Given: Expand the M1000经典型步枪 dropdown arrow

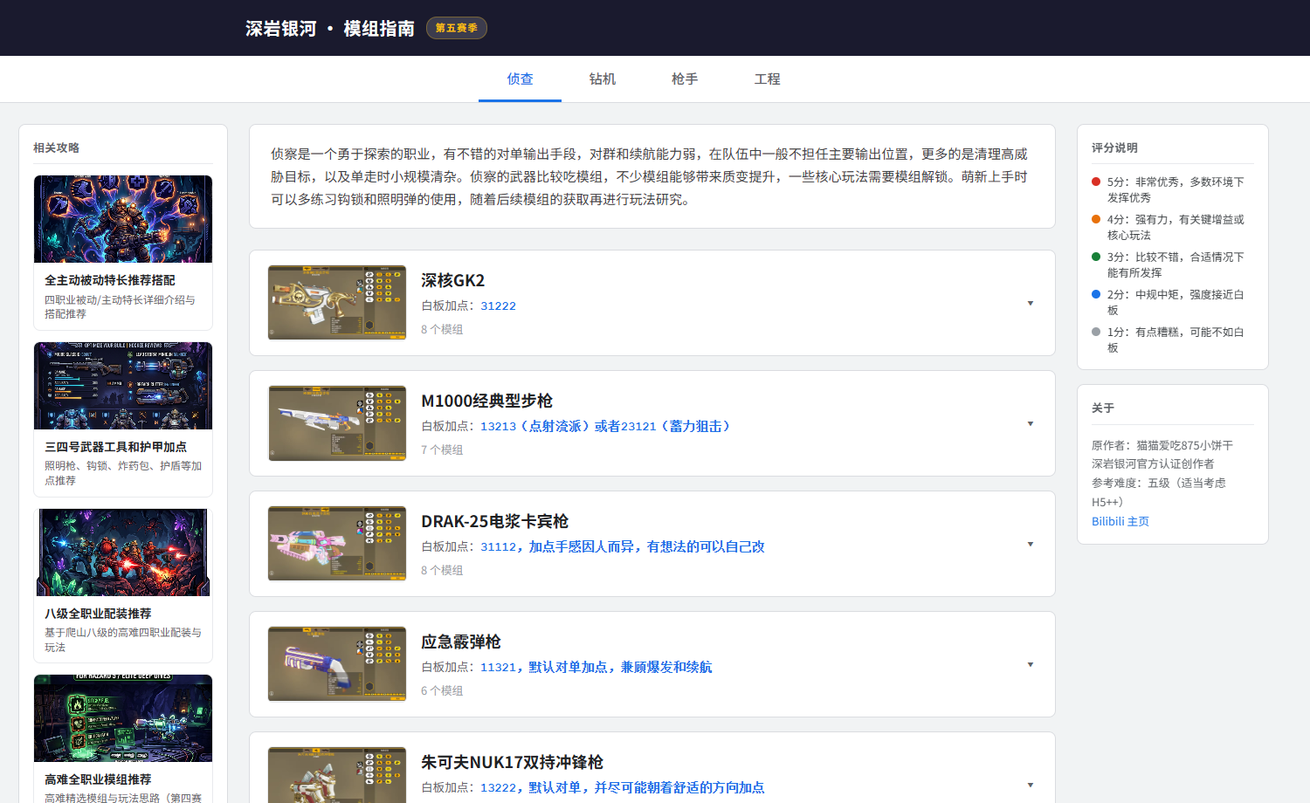Looking at the screenshot, I should click(x=1031, y=424).
